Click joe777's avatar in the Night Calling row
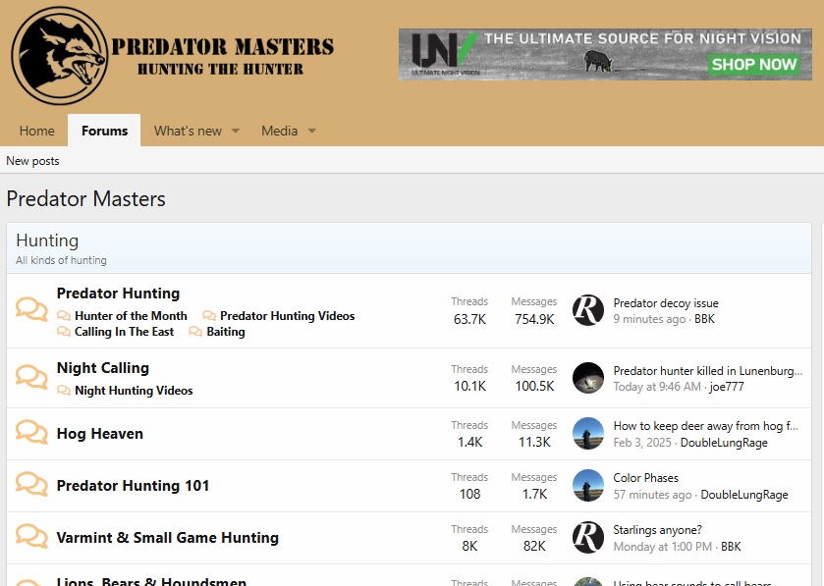 pyautogui.click(x=587, y=378)
